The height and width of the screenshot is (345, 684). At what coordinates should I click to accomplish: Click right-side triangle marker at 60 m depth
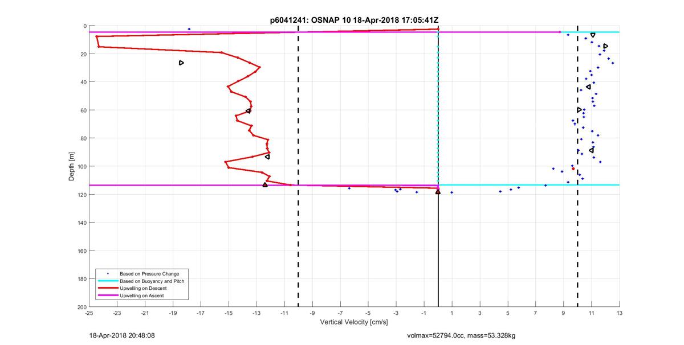(x=579, y=110)
